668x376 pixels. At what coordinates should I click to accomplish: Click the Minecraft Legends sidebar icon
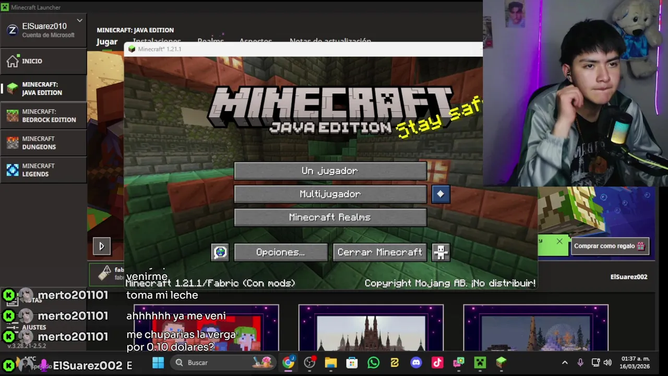tap(13, 170)
